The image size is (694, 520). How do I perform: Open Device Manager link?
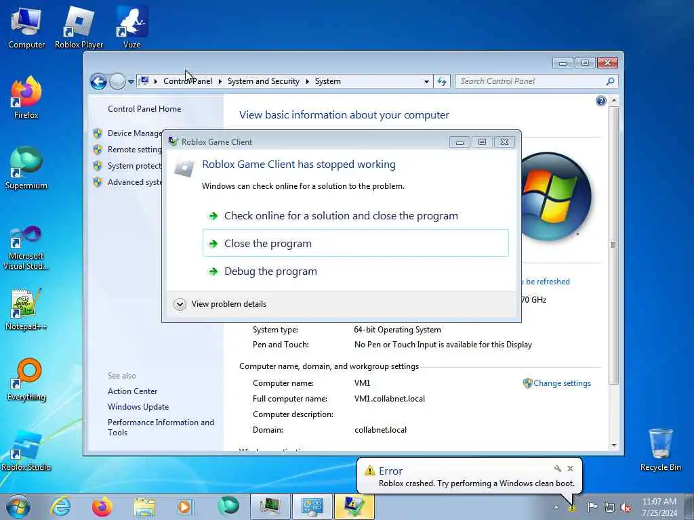tap(135, 133)
